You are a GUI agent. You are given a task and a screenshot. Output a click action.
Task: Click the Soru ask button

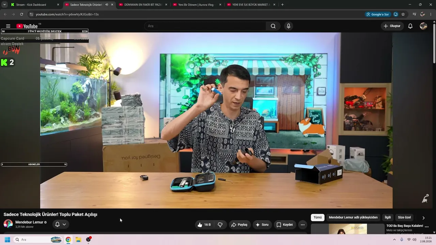pyautogui.click(x=262, y=225)
